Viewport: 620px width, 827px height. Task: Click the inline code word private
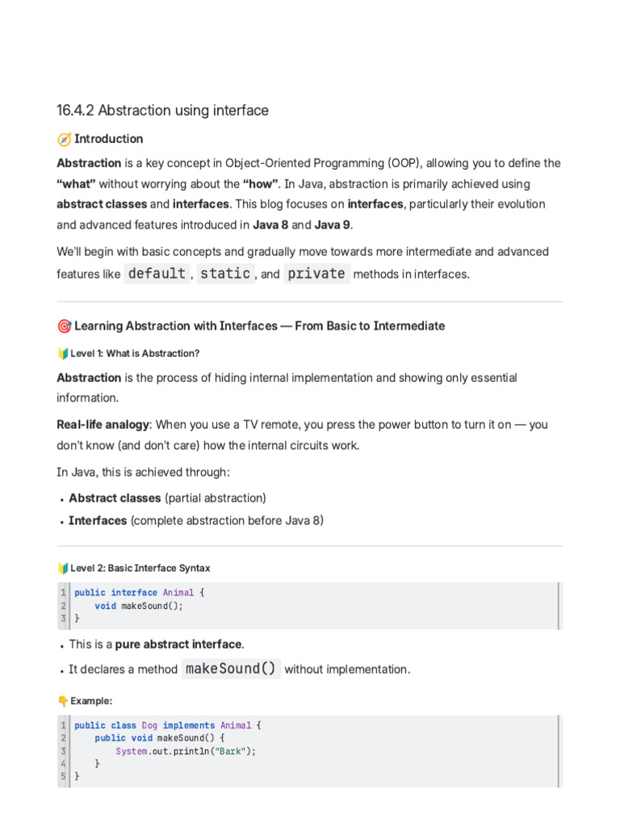point(316,274)
